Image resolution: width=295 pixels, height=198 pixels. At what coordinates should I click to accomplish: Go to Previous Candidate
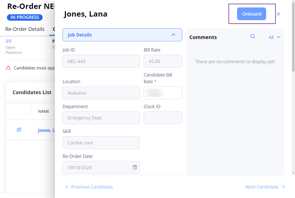point(89,187)
